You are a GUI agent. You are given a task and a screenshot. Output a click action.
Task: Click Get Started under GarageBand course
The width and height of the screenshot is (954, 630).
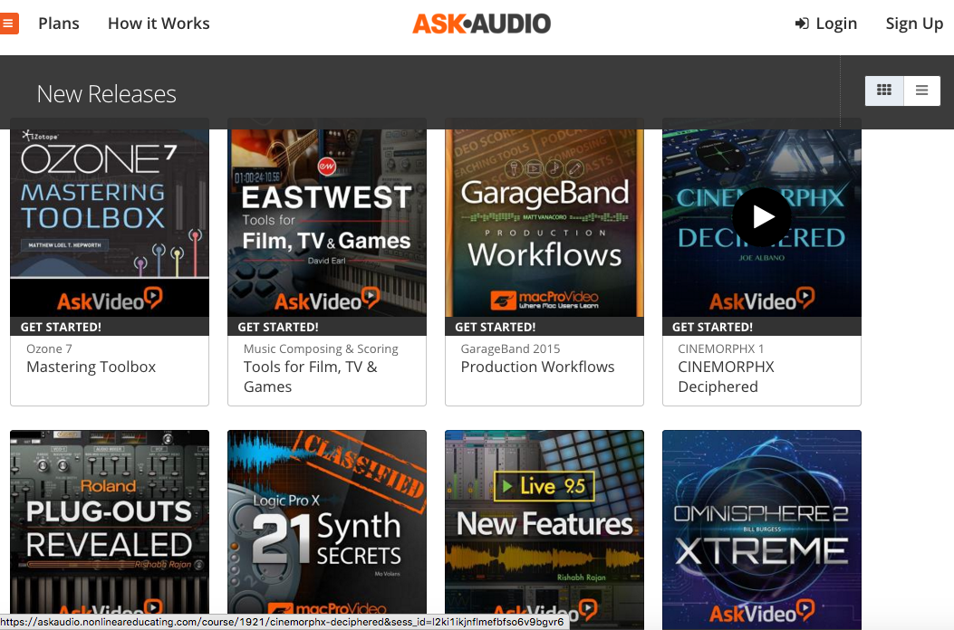[496, 327]
